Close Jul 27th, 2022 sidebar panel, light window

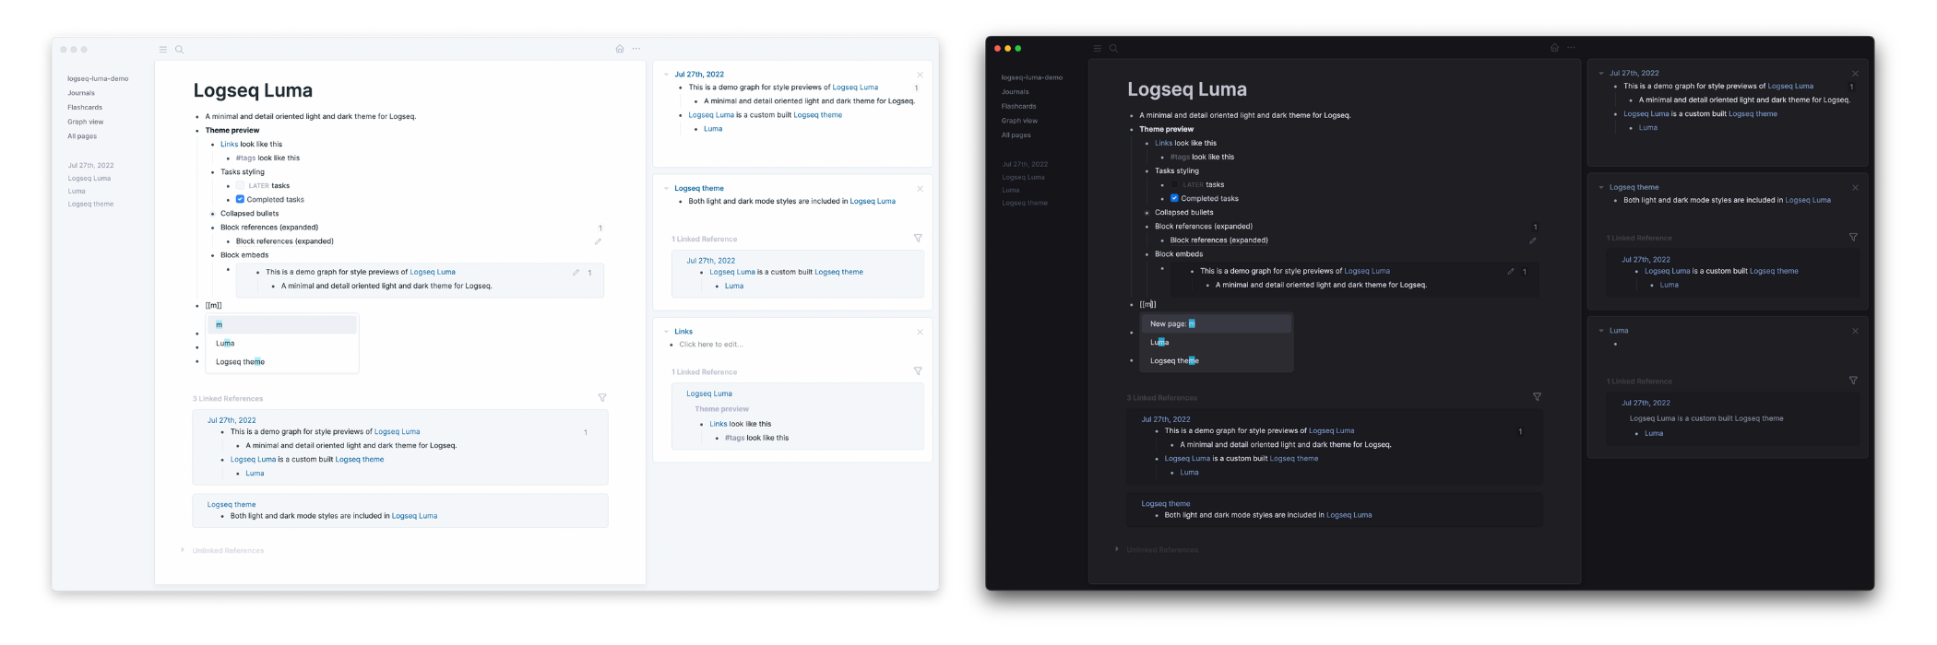coord(920,75)
